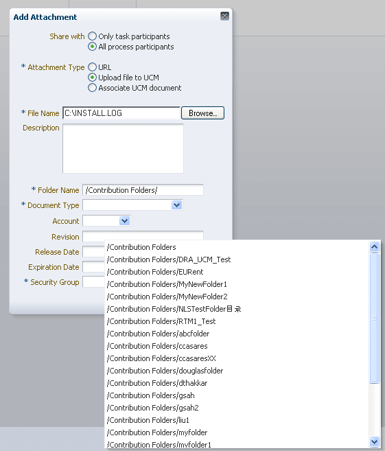Click the Expiration Date field

pyautogui.click(x=94, y=267)
